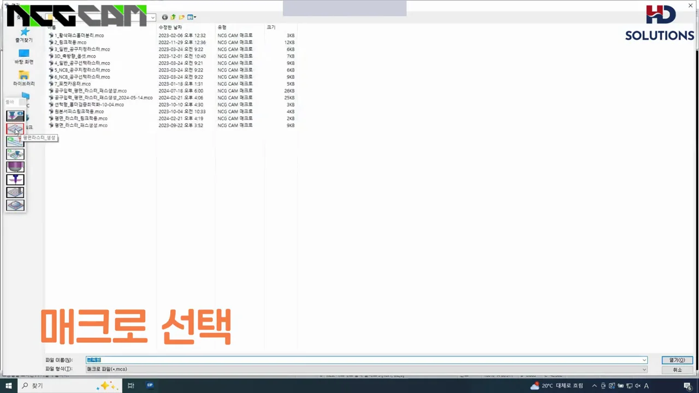This screenshot has height=393, width=699.
Task: Click the toolbar icon with a cutter on a green block
Action: [x=15, y=154]
